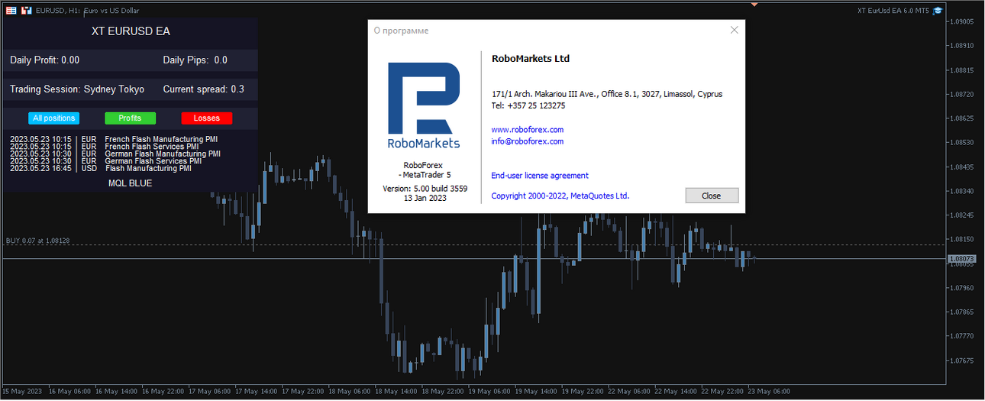
Task: Click the XT EurUsd EA 6.0 MT5 label
Action: [893, 11]
